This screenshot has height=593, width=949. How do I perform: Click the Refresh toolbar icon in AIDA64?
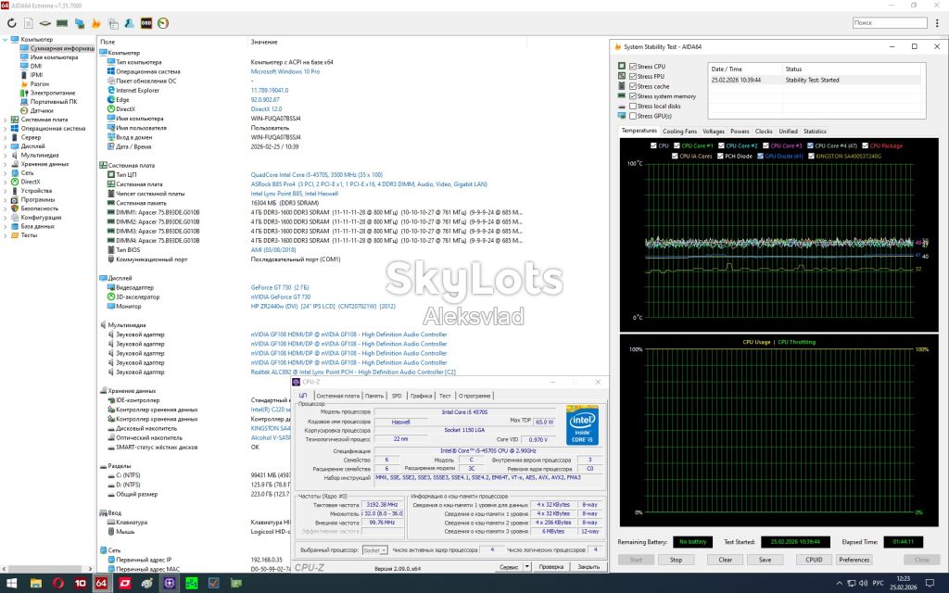(11, 23)
